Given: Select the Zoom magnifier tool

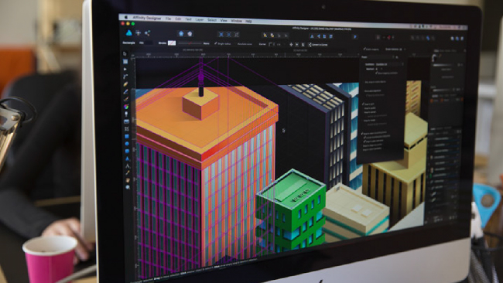Looking at the screenshot, I should (x=127, y=187).
